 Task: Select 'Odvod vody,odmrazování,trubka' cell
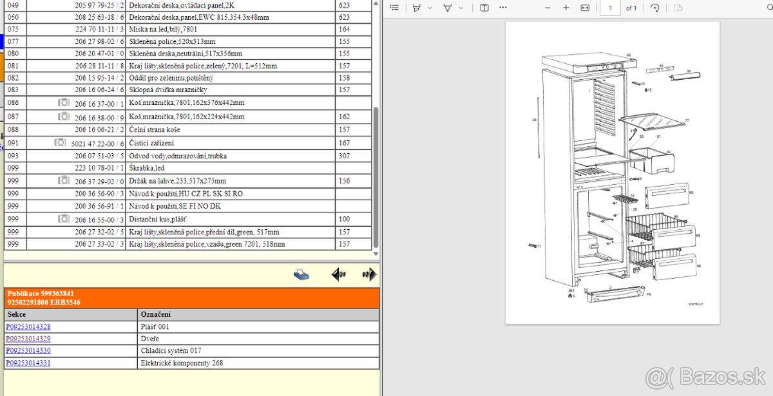pyautogui.click(x=231, y=156)
